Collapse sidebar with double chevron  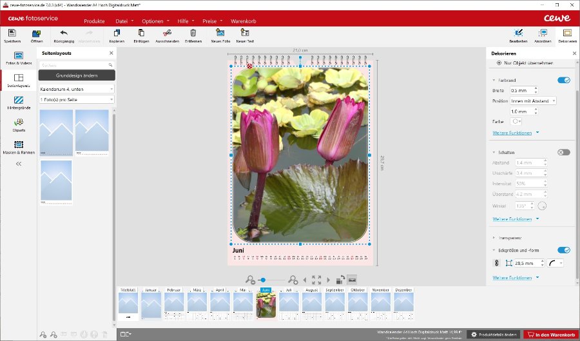[x=19, y=164]
